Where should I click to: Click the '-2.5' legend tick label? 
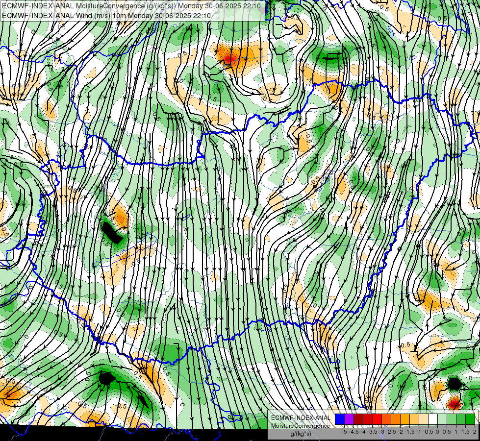pyautogui.click(x=391, y=432)
